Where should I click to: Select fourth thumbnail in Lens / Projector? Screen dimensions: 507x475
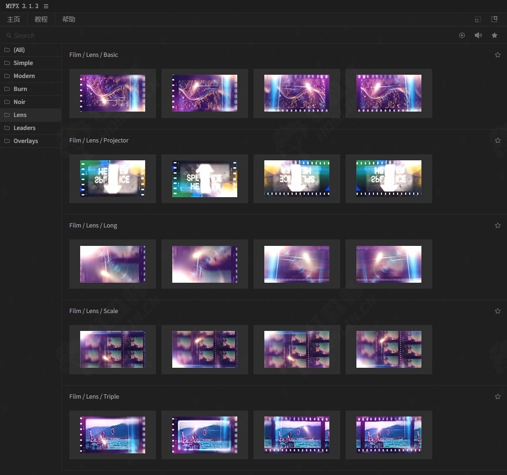[389, 179]
